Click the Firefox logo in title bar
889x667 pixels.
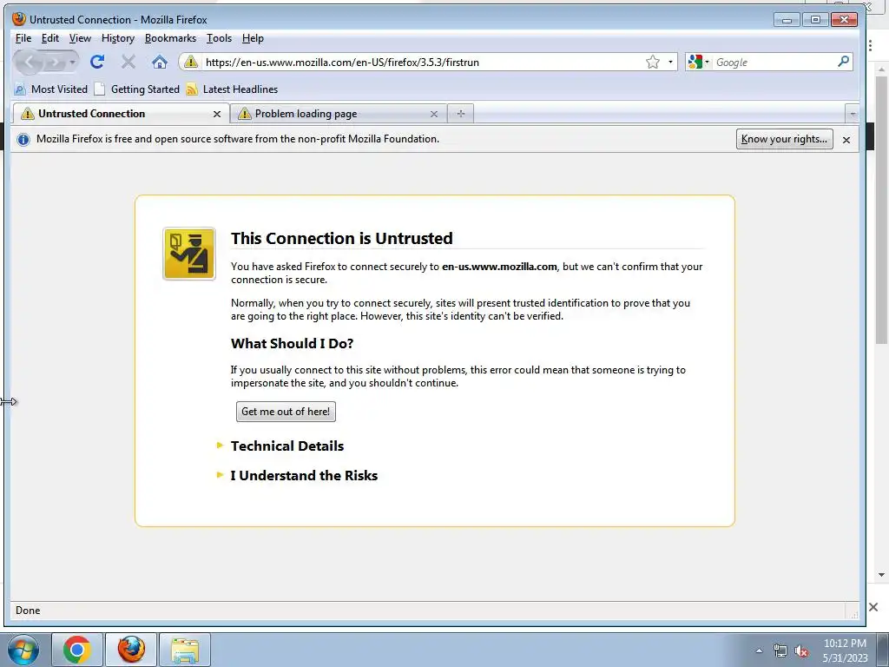point(19,19)
